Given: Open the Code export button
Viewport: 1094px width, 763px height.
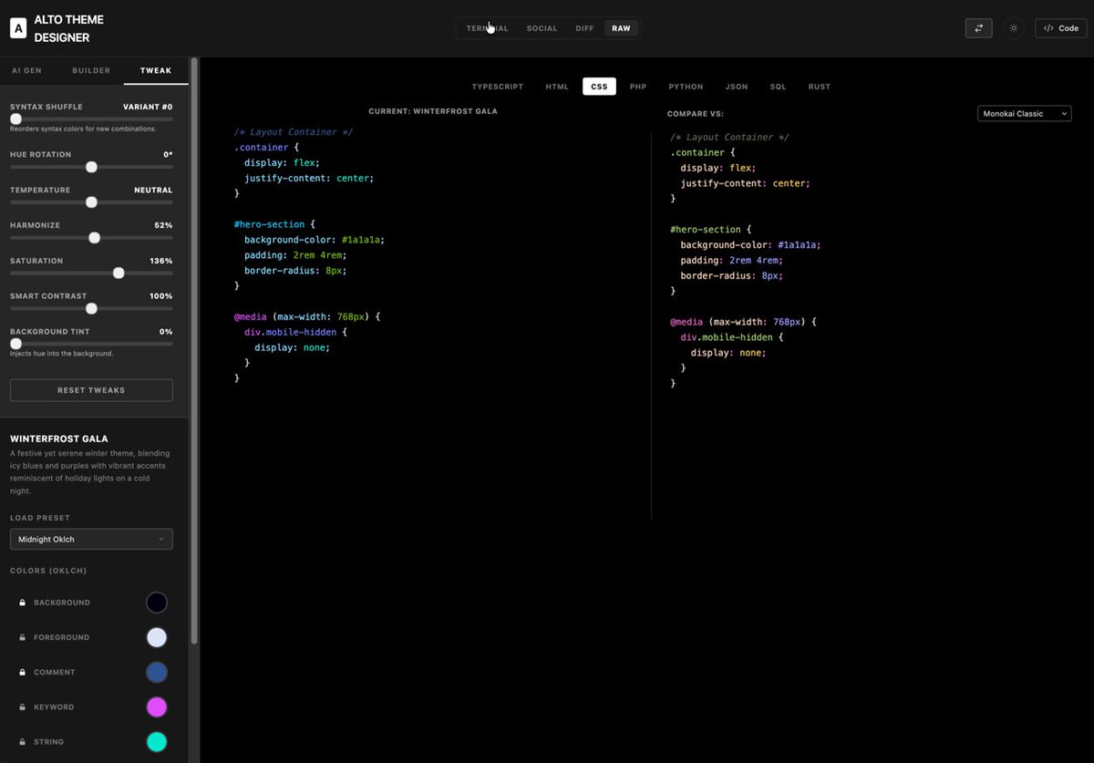Looking at the screenshot, I should 1060,28.
